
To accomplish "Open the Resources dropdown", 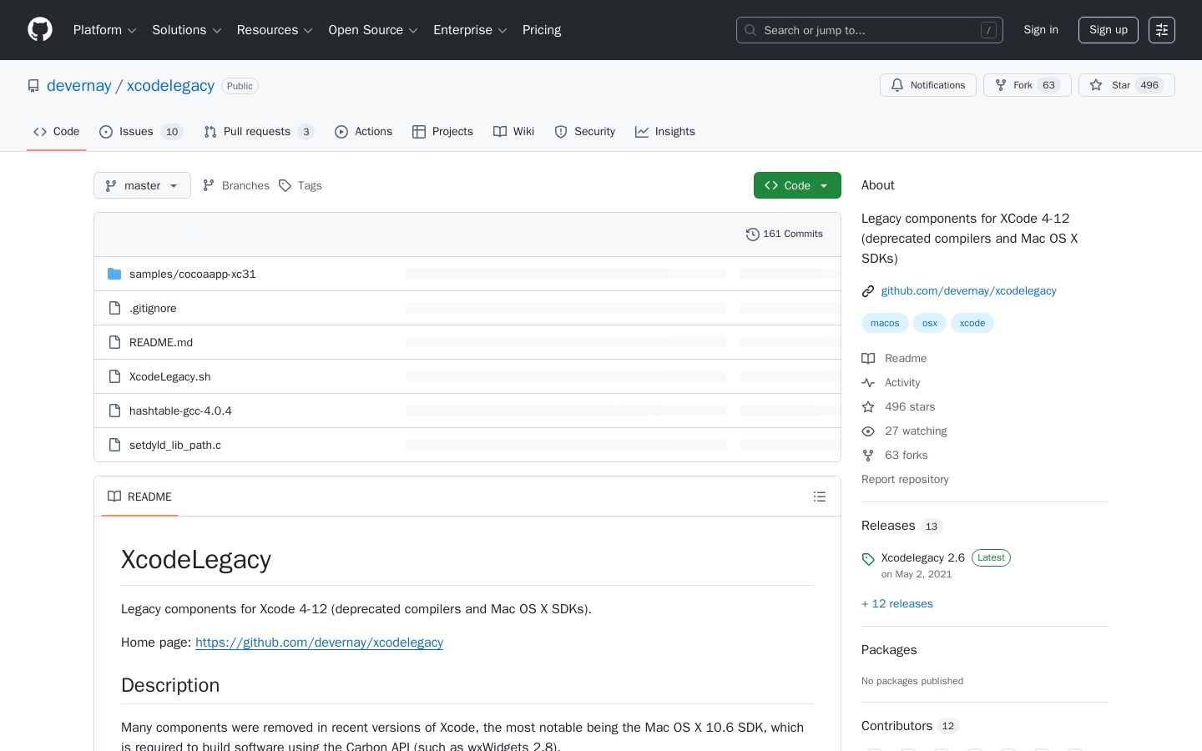I will click(275, 30).
